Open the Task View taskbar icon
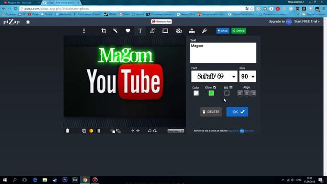The height and width of the screenshot is (184, 327). tap(25, 180)
